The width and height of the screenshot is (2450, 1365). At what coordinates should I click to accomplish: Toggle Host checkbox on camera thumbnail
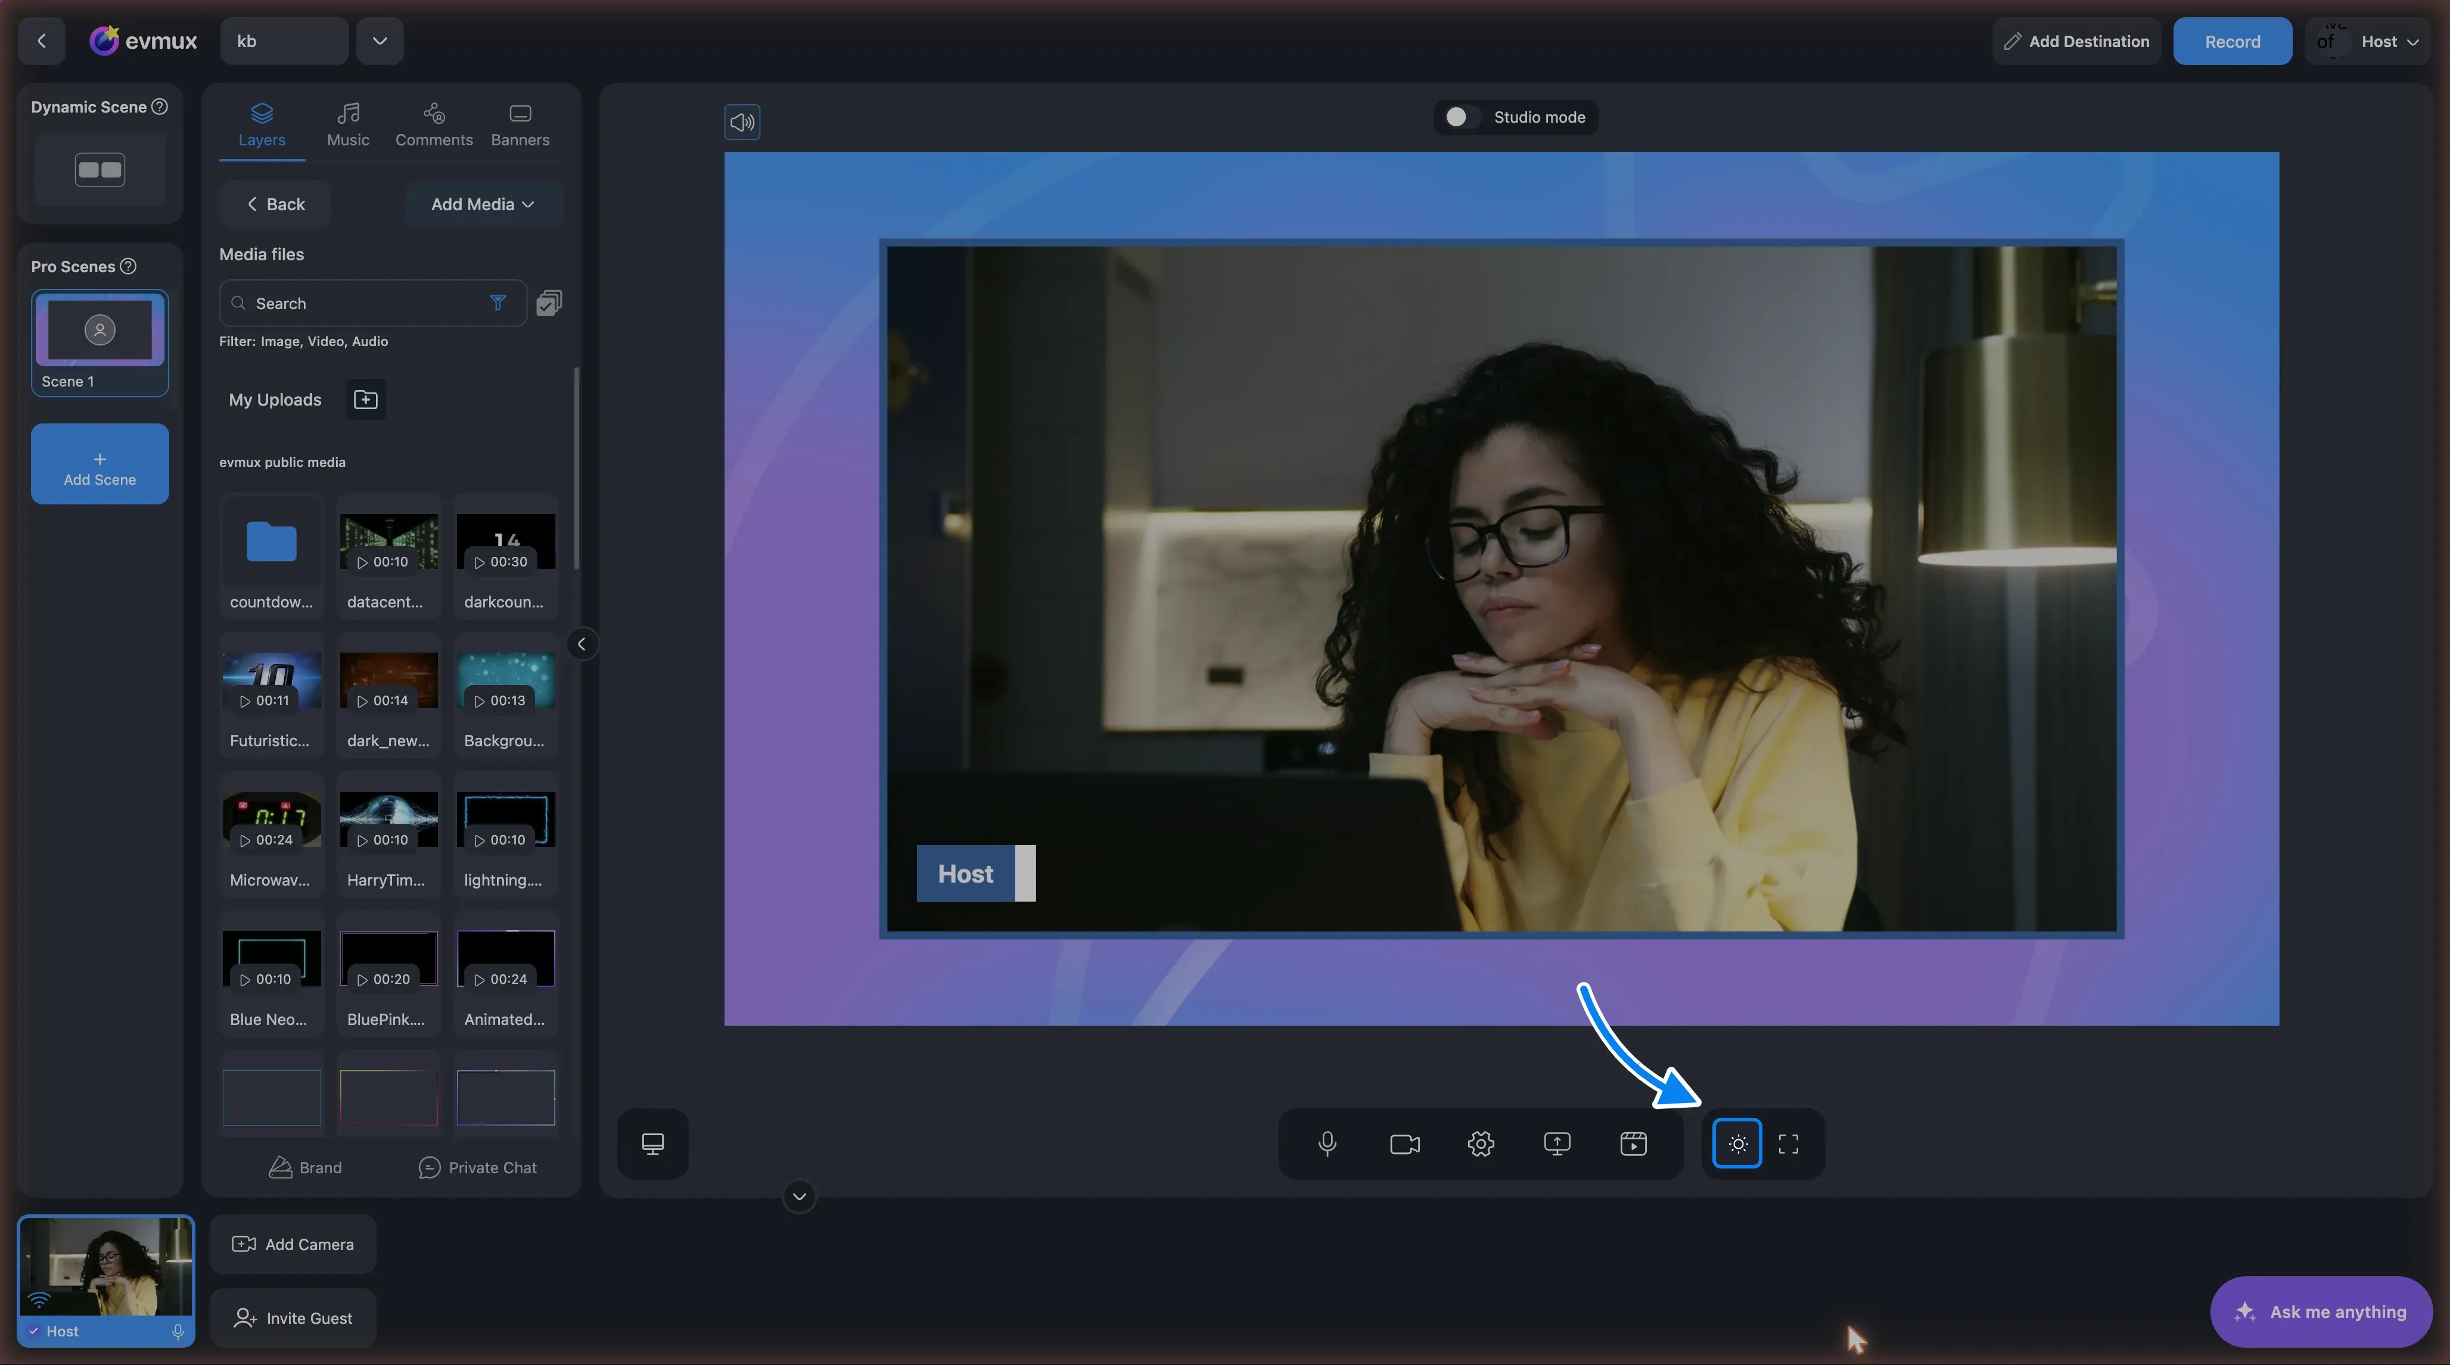tap(34, 1331)
